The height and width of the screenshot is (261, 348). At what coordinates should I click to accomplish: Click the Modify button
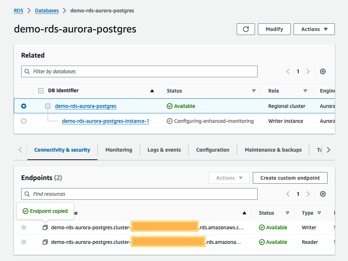(274, 29)
